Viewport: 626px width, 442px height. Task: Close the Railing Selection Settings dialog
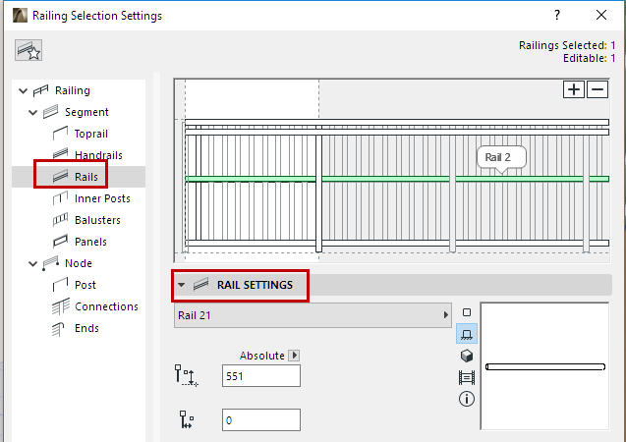[601, 15]
